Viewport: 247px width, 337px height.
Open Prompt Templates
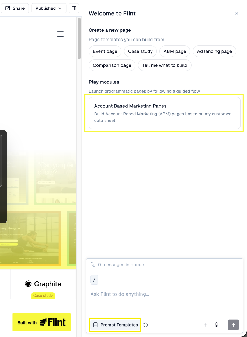(x=115, y=325)
